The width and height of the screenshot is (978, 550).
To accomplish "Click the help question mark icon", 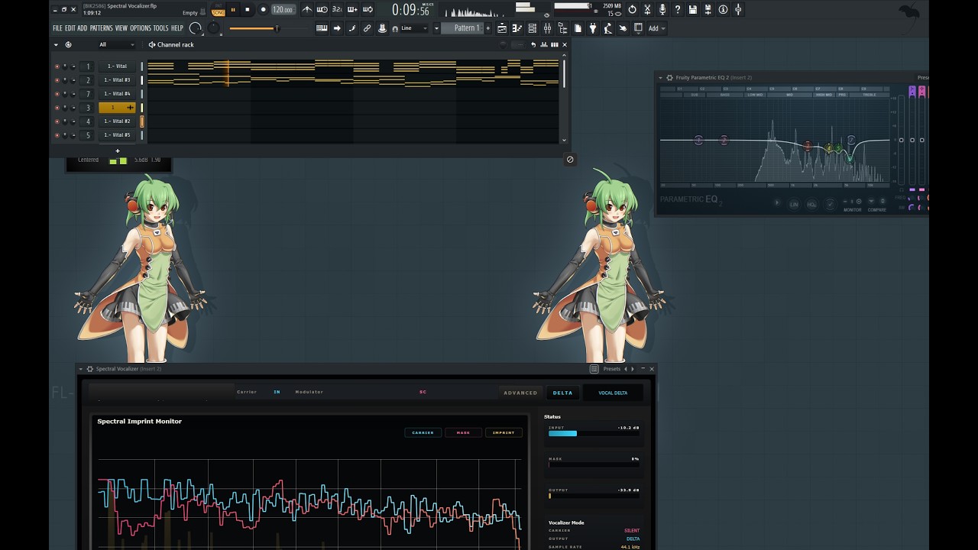I will coord(678,10).
